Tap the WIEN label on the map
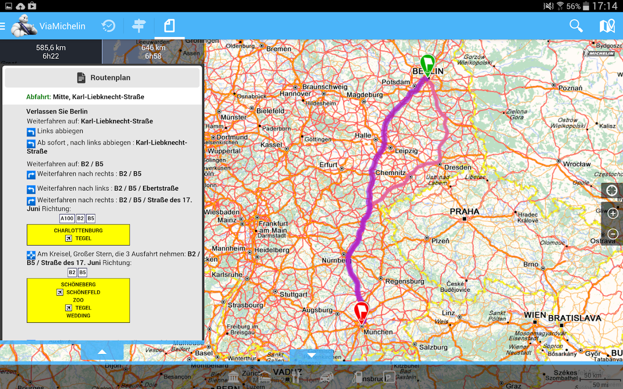This screenshot has height=389, width=623. pyautogui.click(x=535, y=315)
